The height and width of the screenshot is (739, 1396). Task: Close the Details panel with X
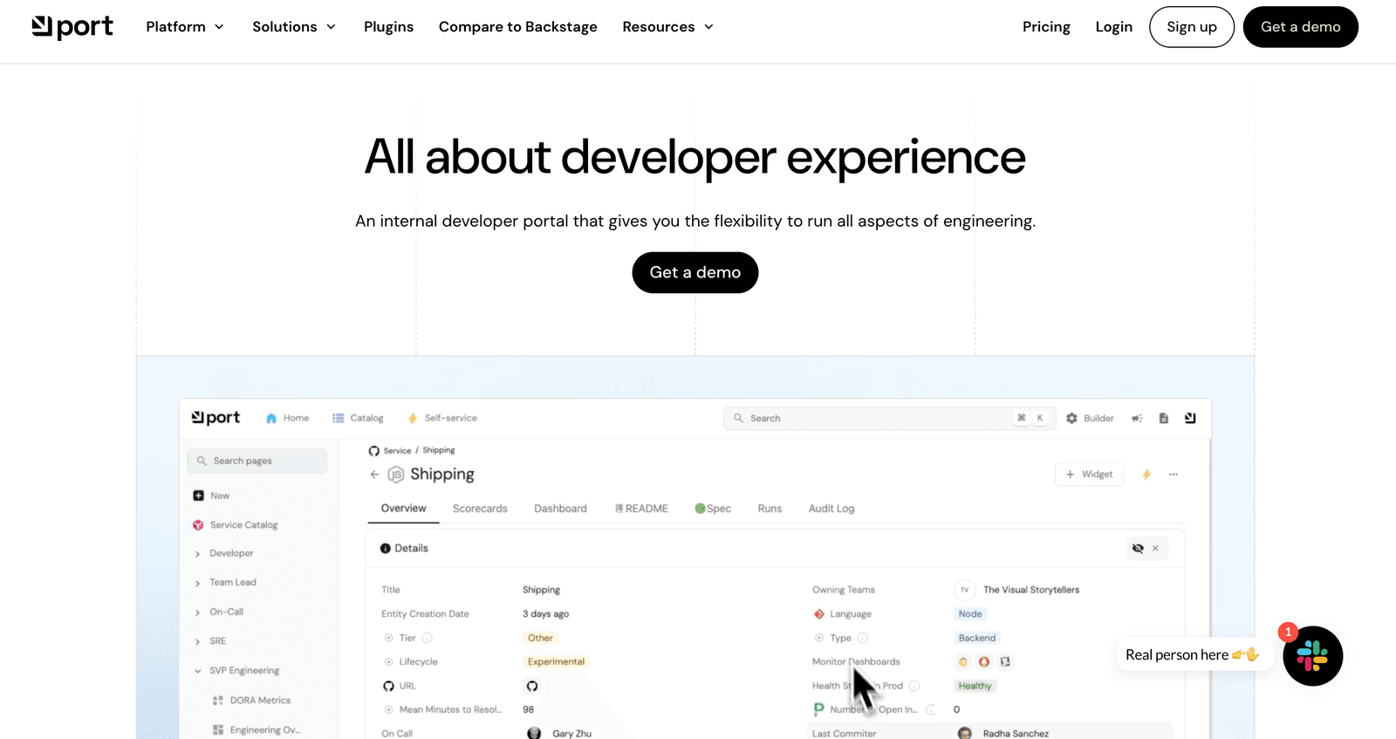1155,549
